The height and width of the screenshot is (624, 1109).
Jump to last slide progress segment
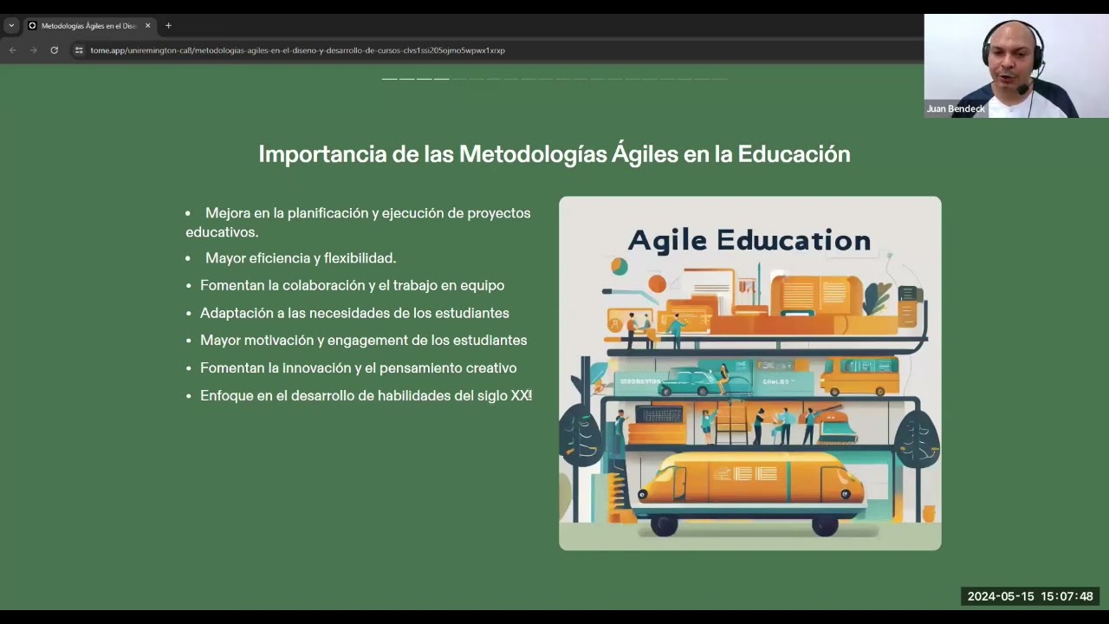coord(719,79)
